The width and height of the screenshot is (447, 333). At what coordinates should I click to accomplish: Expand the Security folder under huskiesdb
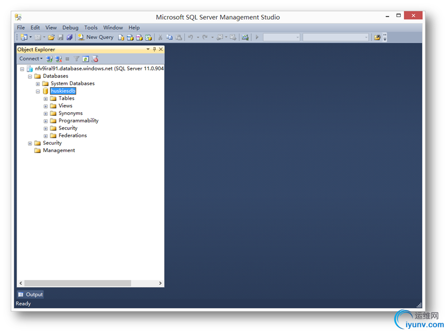tap(46, 129)
